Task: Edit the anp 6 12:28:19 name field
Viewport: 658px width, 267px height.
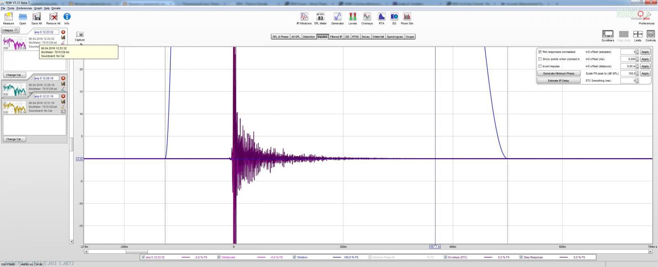Action: click(x=46, y=78)
